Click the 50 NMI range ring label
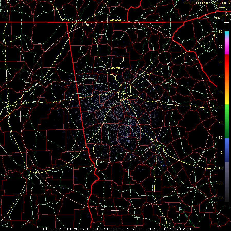The width and height of the screenshot is (231, 231). click(115, 68)
